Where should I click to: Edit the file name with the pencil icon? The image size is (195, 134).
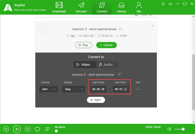click(119, 74)
